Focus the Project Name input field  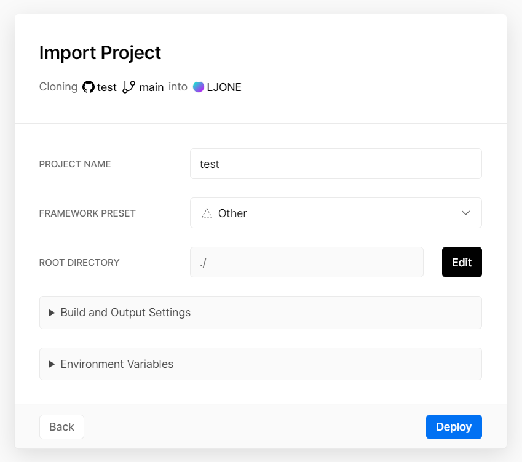pyautogui.click(x=336, y=164)
